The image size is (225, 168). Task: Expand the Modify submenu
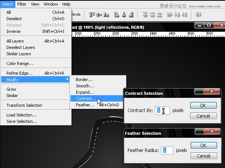[36, 80]
